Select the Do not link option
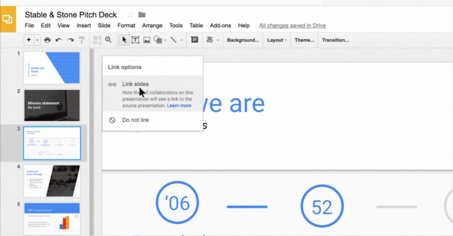Viewport: 453px width, 236px height. point(135,120)
